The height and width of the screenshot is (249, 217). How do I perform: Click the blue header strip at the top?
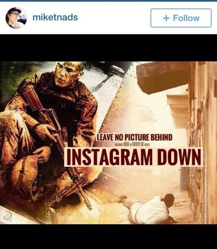tap(108, 0)
